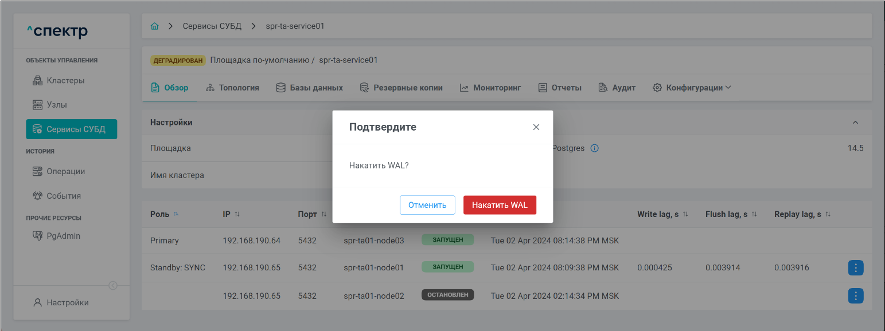
Task: Collapse the sidebar with arrow toggle
Action: [x=113, y=286]
